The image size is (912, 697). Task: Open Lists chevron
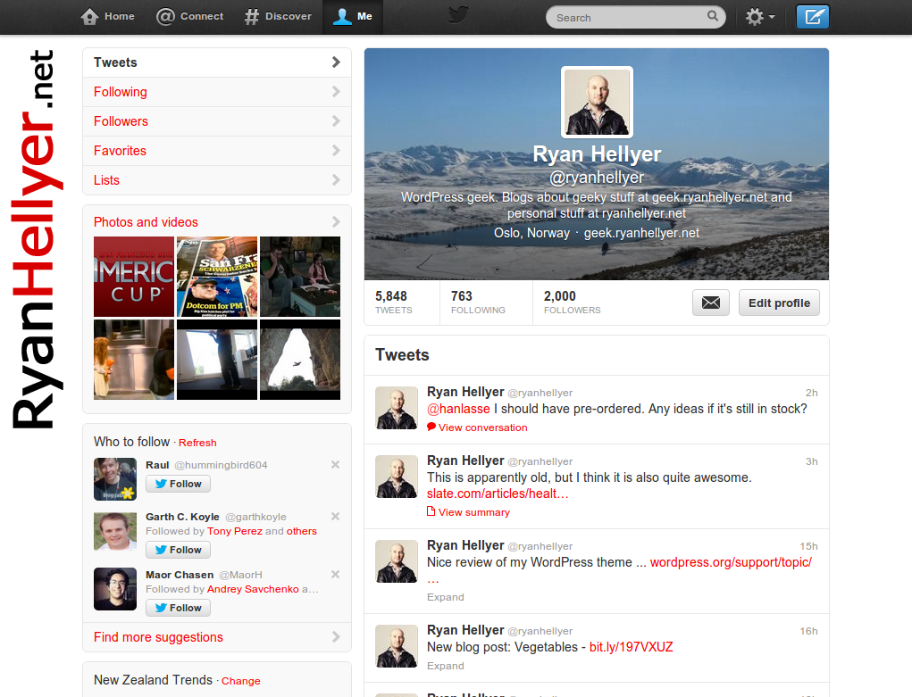(x=336, y=180)
